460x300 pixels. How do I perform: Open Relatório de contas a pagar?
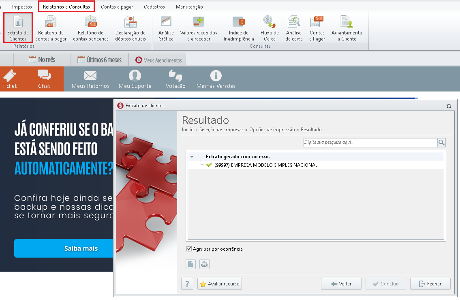coord(51,28)
